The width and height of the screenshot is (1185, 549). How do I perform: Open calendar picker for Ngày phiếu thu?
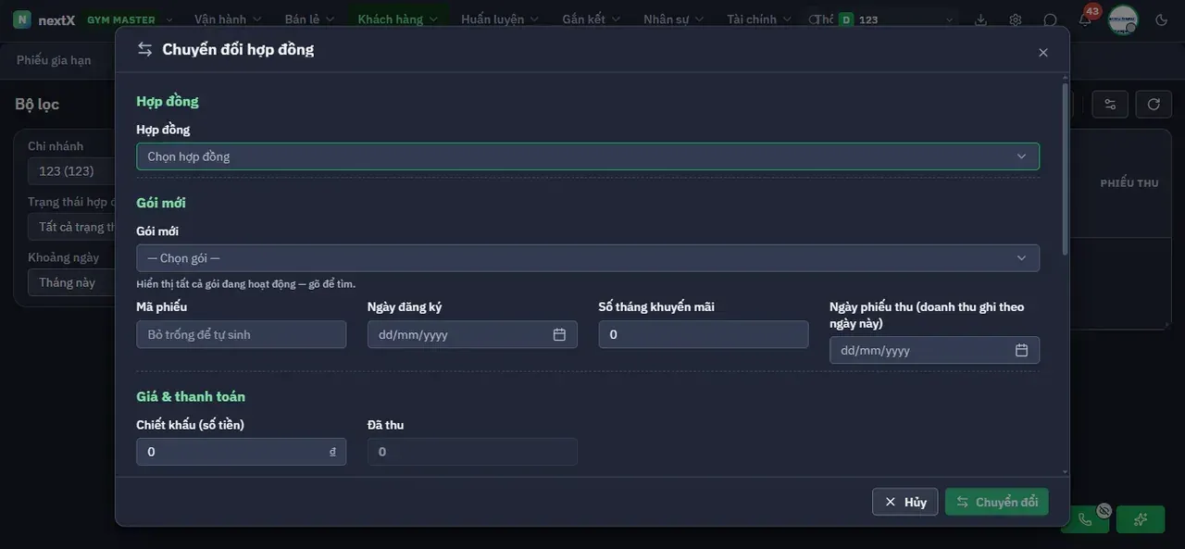pos(1021,350)
